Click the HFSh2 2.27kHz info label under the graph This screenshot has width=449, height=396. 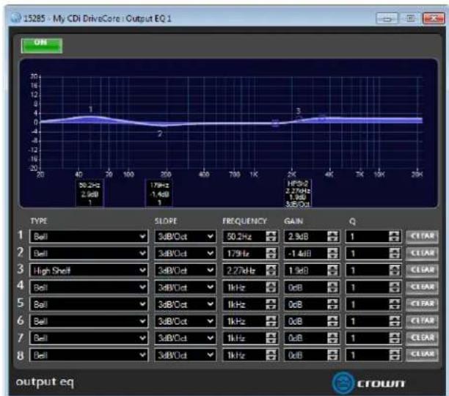pyautogui.click(x=298, y=194)
